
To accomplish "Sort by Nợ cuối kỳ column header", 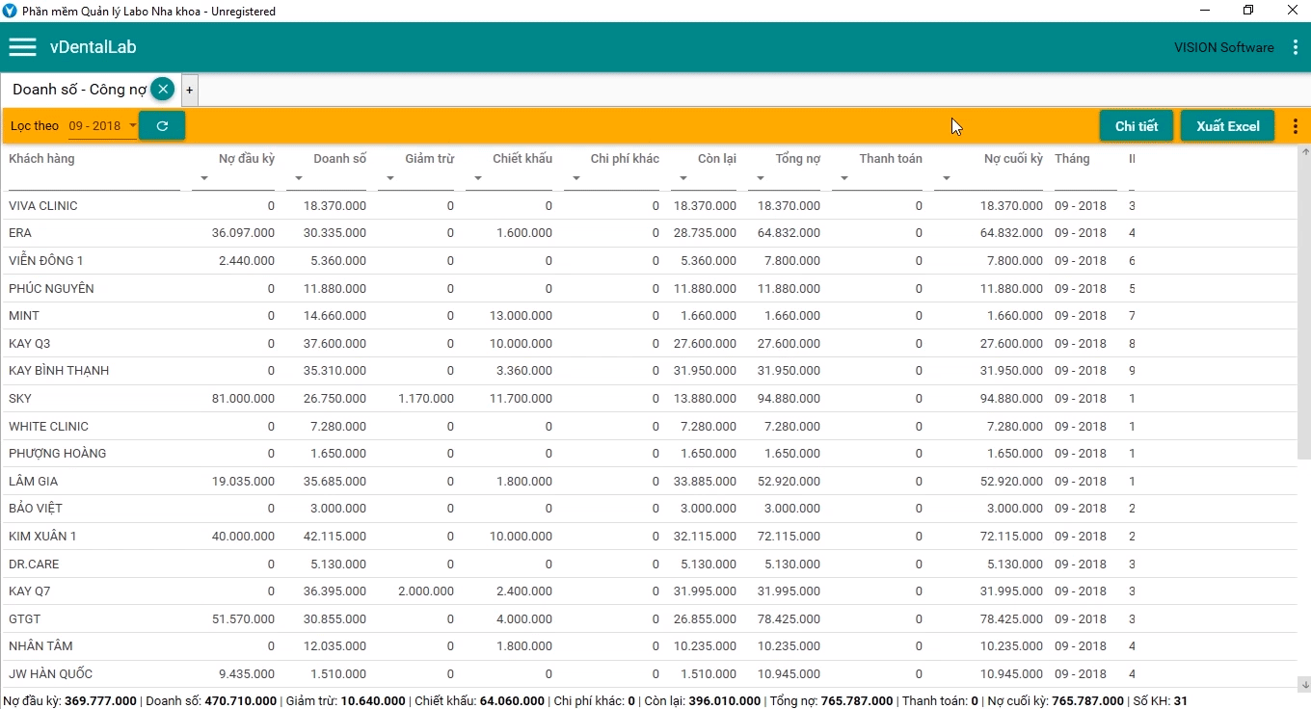I will (x=1013, y=159).
